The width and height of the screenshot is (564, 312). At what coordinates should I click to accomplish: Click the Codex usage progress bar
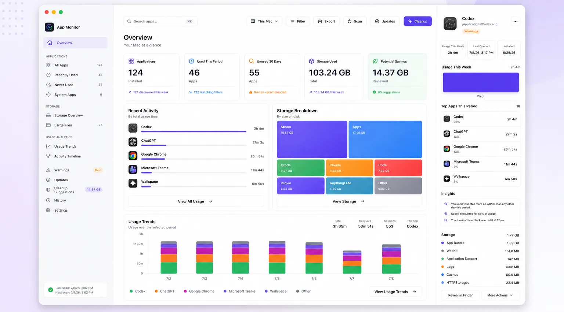click(194, 131)
